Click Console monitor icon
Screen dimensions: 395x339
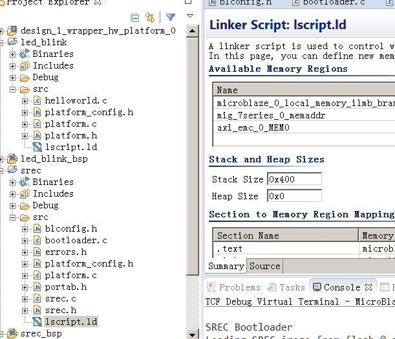coord(317,287)
